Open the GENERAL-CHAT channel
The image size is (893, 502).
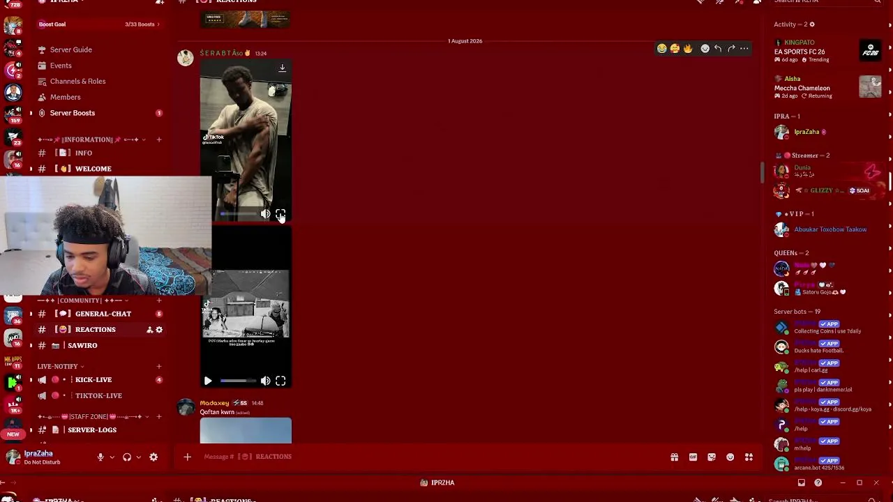(103, 314)
